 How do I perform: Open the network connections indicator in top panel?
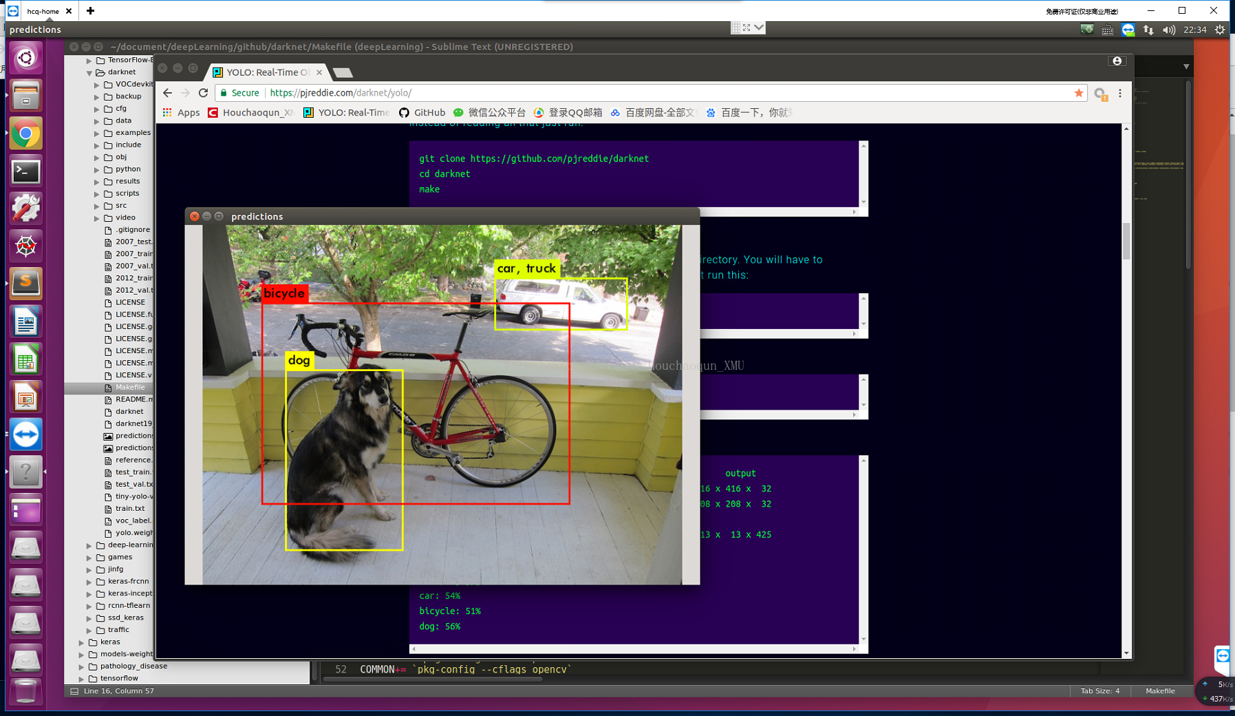(1148, 30)
